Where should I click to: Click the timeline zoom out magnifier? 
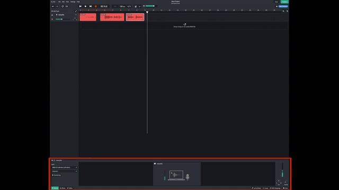283,11
